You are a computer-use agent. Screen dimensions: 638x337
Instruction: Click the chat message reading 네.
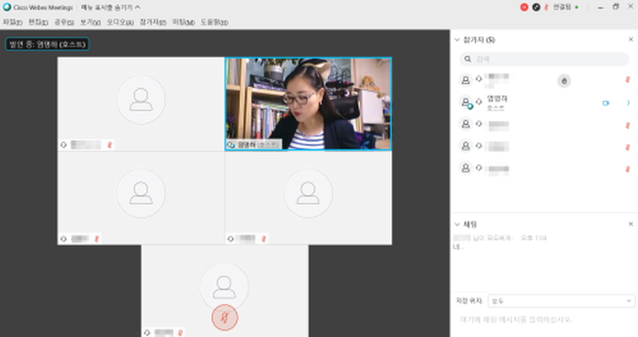(458, 246)
